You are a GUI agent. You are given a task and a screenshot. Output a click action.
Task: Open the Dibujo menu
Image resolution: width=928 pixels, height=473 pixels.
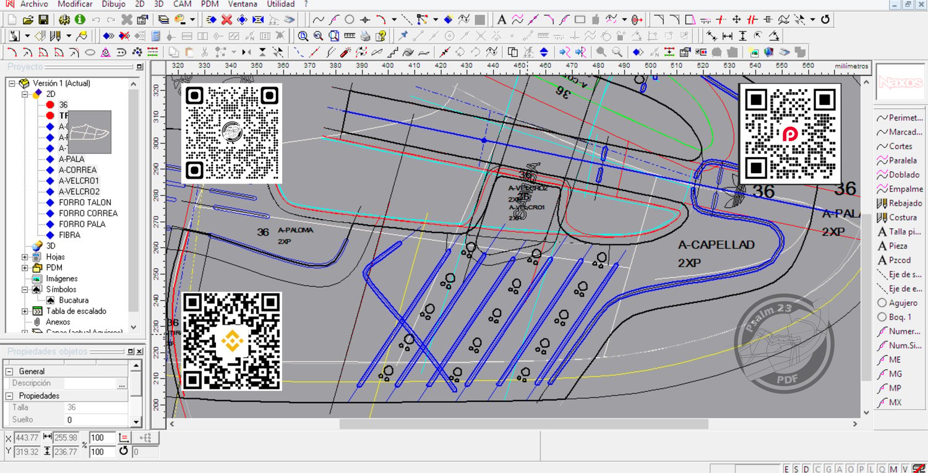pyautogui.click(x=113, y=4)
